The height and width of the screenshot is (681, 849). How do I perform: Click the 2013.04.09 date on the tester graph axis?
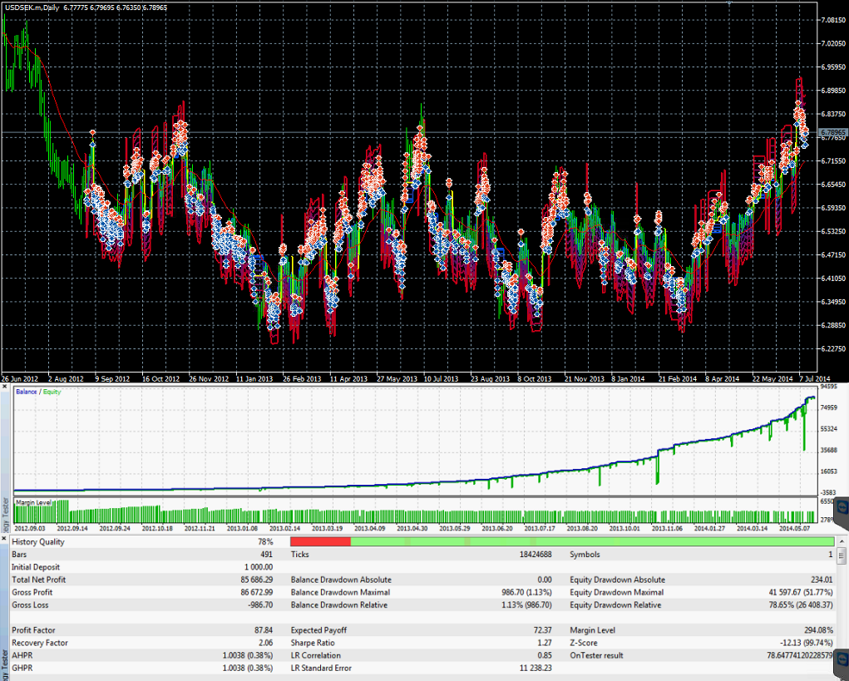(x=370, y=527)
